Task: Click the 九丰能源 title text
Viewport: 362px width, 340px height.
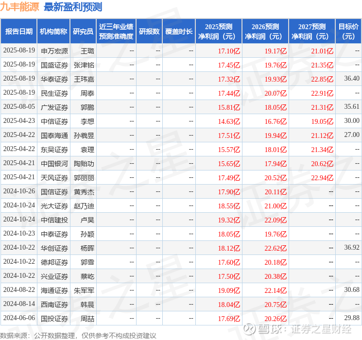Action: click(19, 7)
